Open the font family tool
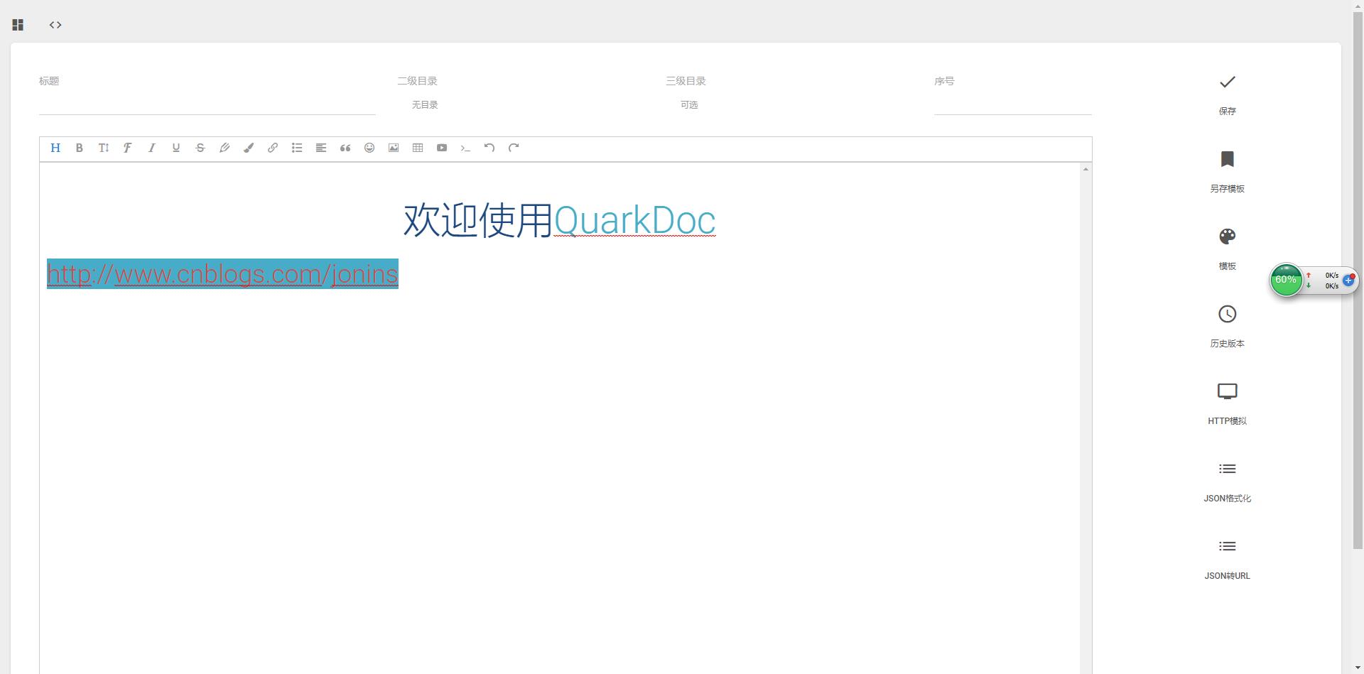Viewport: 1364px width, 674px height. click(128, 148)
